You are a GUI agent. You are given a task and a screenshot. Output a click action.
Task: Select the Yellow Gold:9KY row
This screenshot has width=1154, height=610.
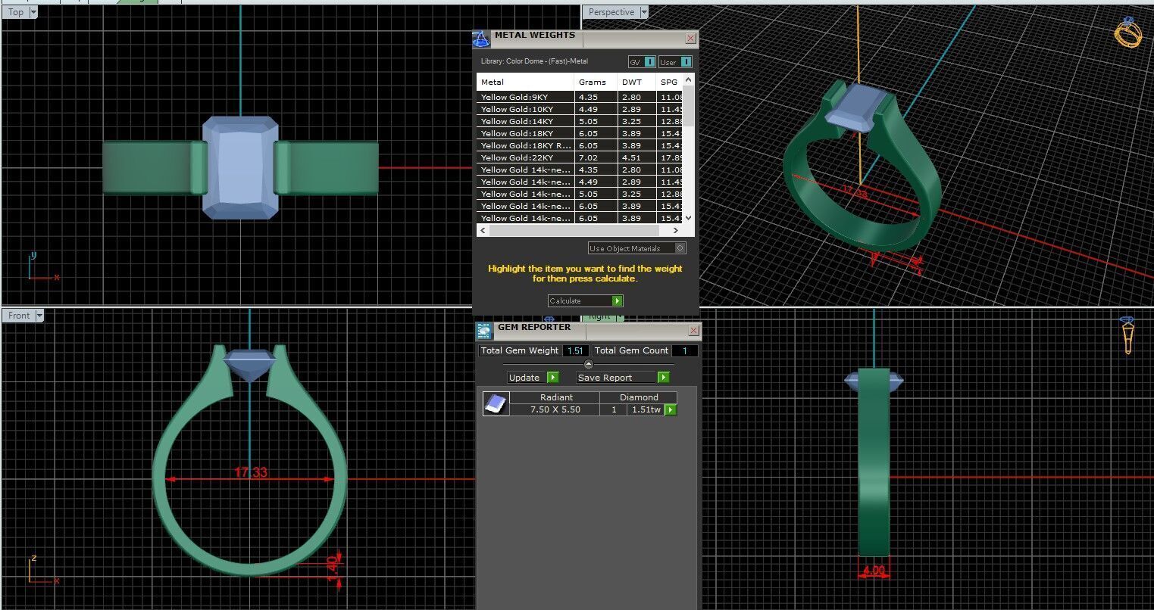click(580, 97)
